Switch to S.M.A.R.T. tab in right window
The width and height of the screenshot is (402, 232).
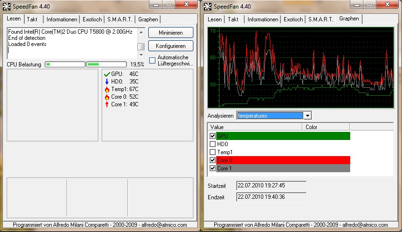pos(321,19)
